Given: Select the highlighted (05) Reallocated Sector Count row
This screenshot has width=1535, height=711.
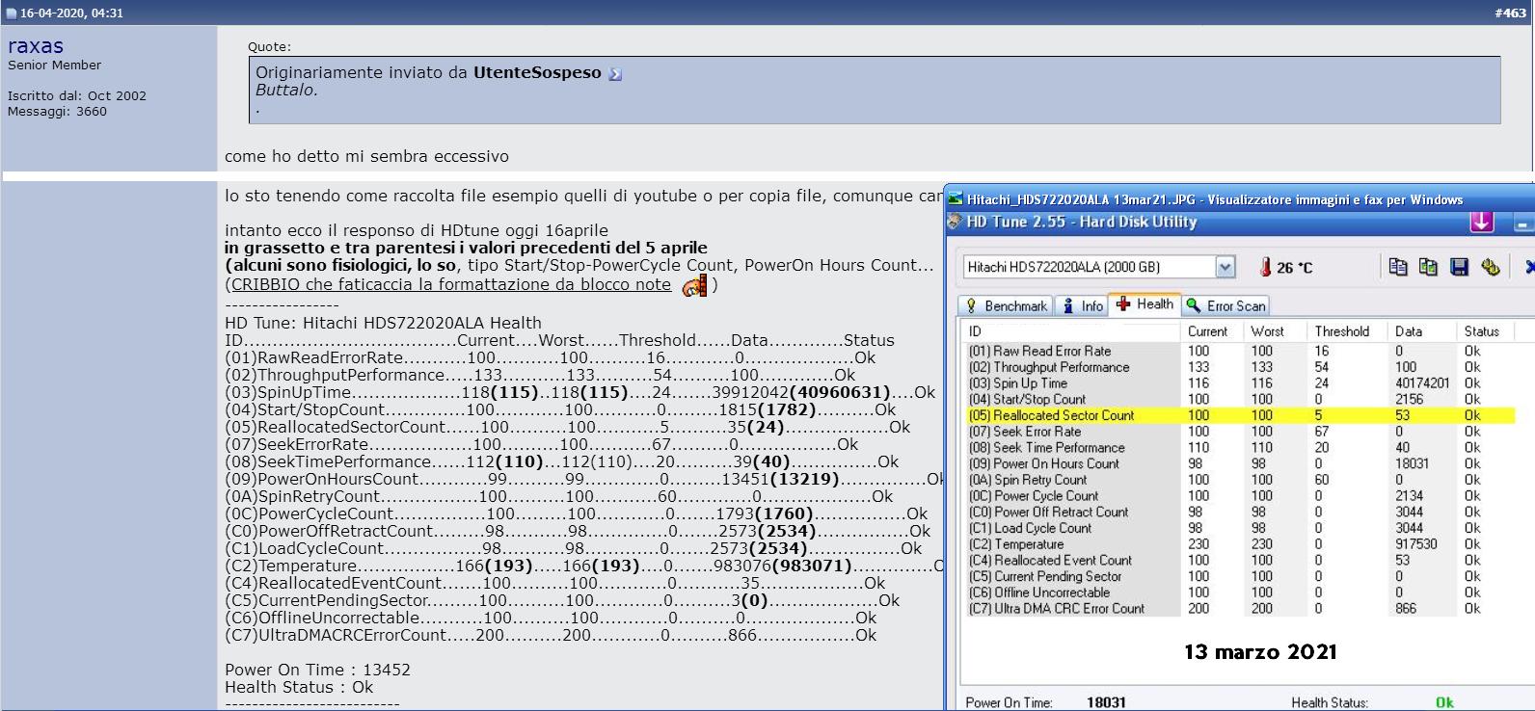Looking at the screenshot, I should pyautogui.click(x=1240, y=415).
